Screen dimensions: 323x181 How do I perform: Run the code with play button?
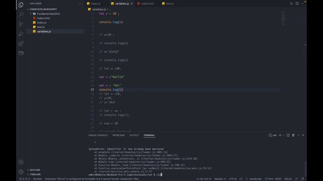coord(291,4)
